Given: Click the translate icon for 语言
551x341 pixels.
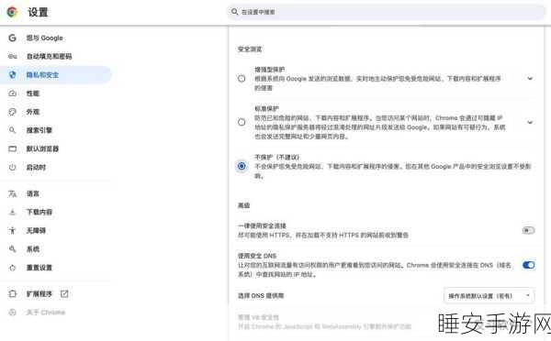Looking at the screenshot, I should point(12,193).
